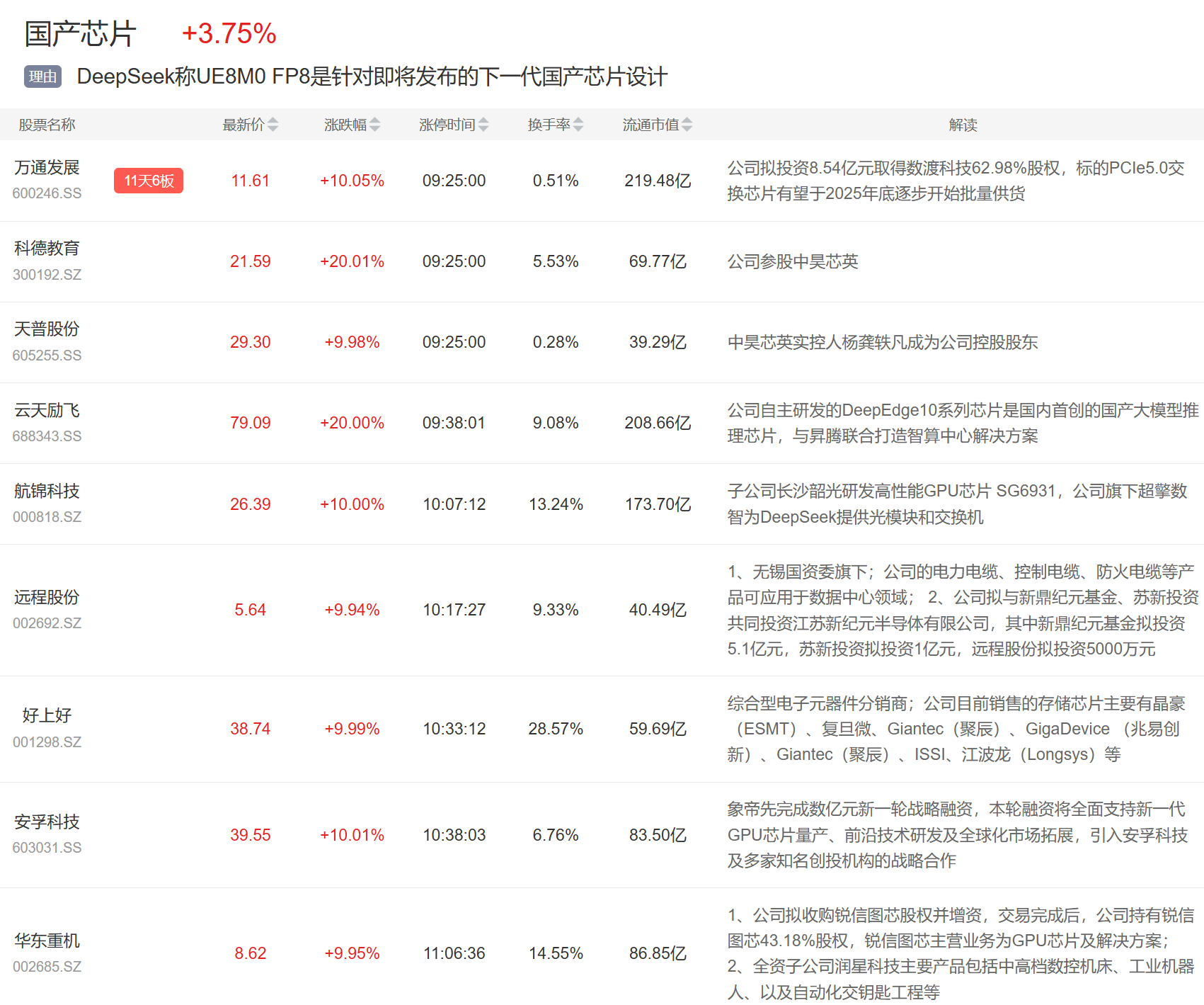Click price 21.59
The height and width of the screenshot is (1005, 1204).
[x=251, y=261]
